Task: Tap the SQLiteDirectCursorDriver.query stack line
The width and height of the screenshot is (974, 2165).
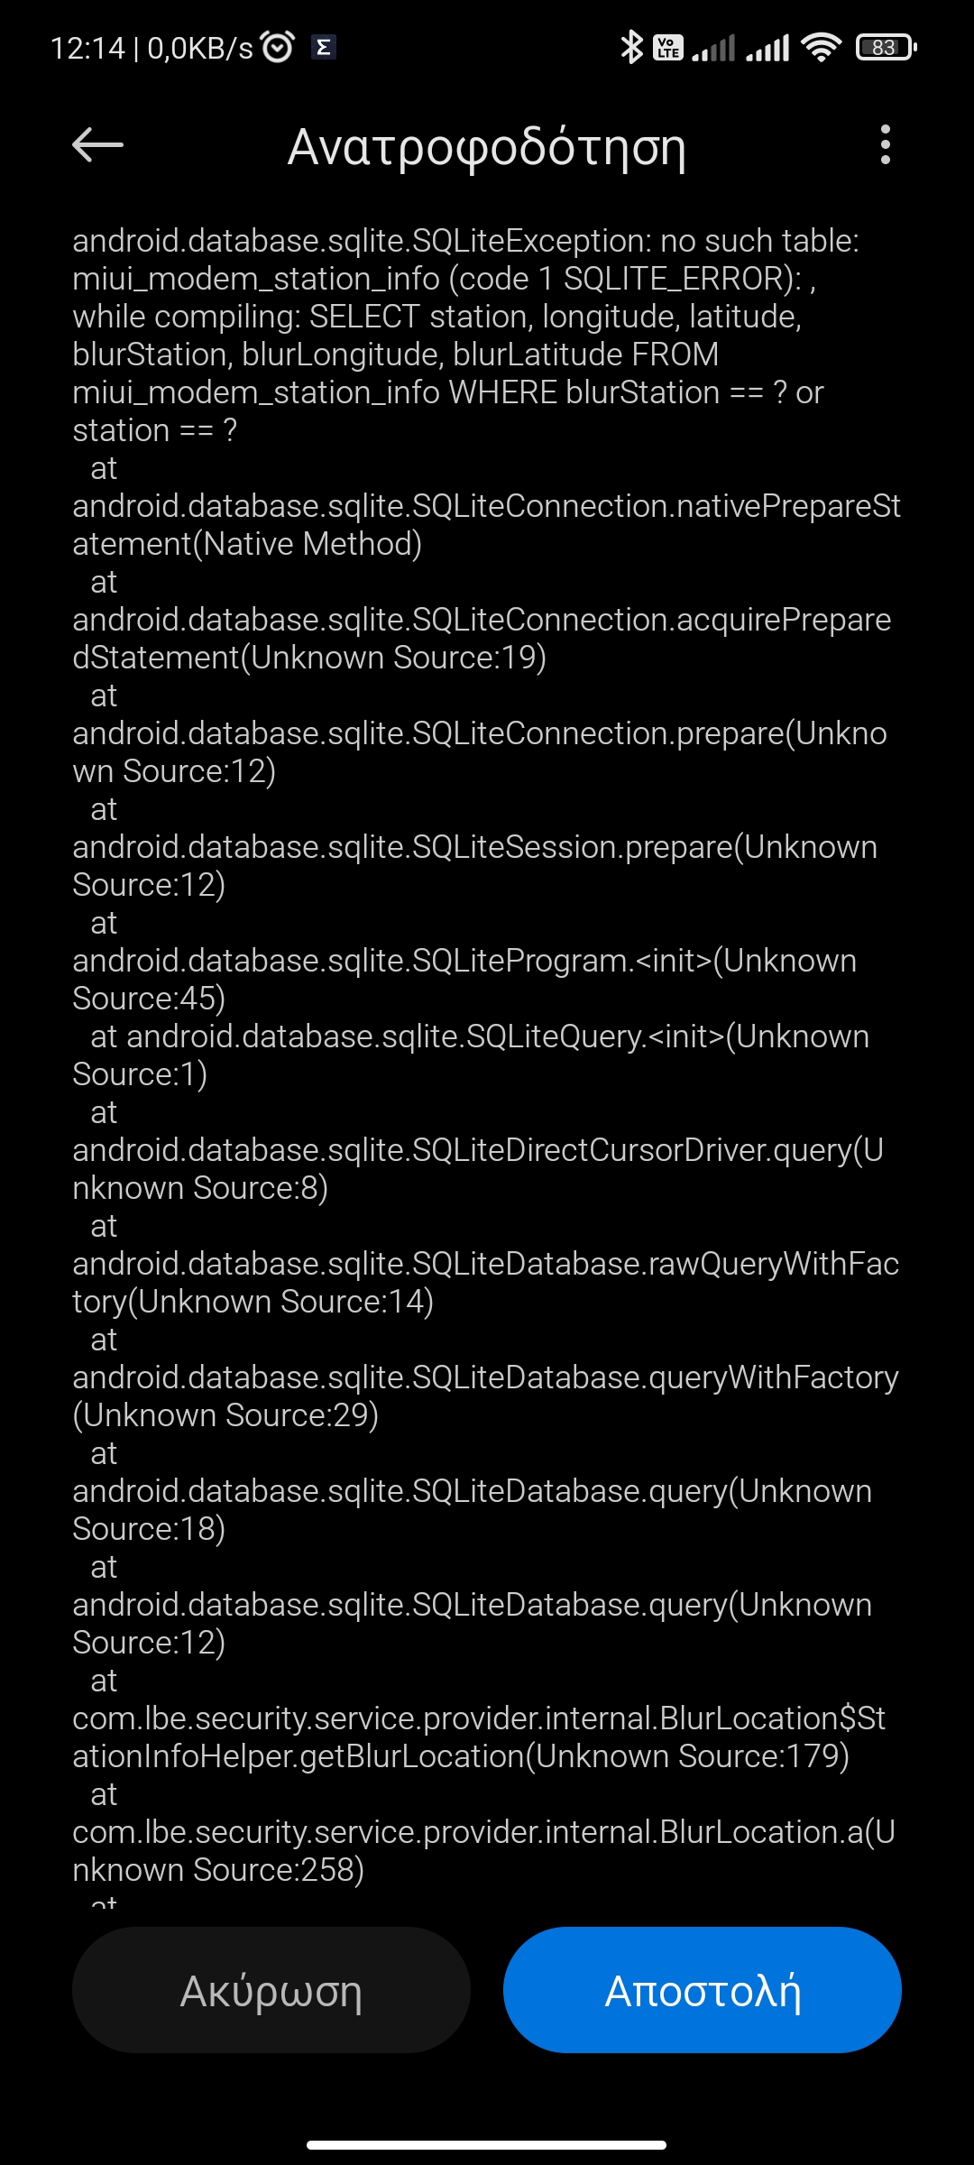Action: coord(477,1169)
